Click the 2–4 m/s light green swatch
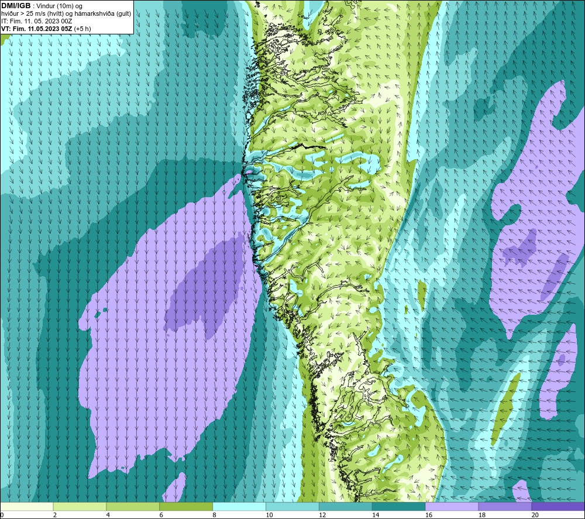This screenshot has width=585, height=519. (80, 507)
